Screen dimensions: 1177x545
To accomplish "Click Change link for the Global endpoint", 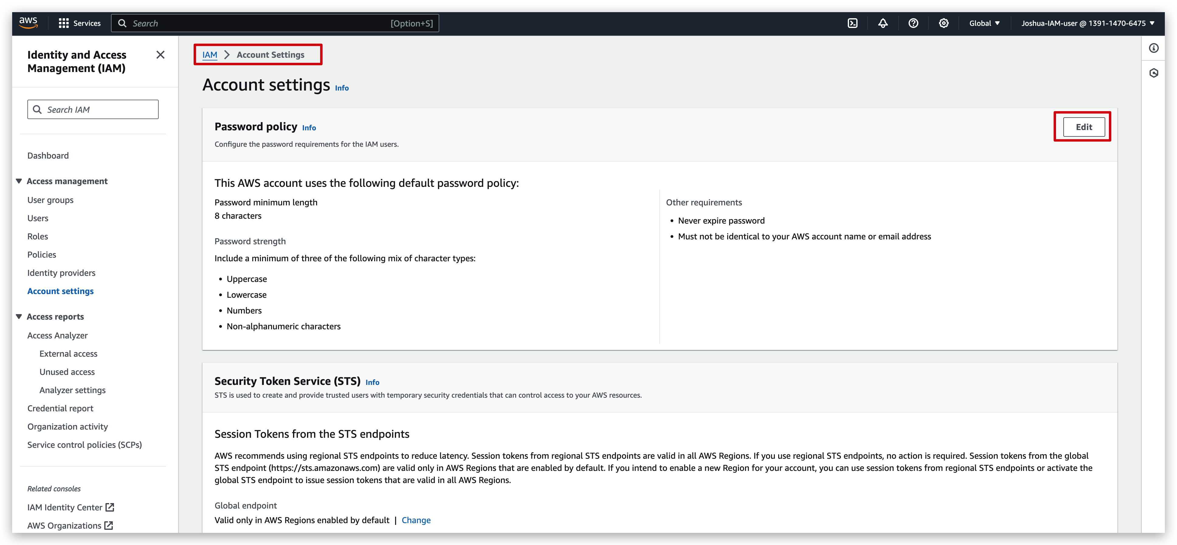I will click(x=416, y=520).
